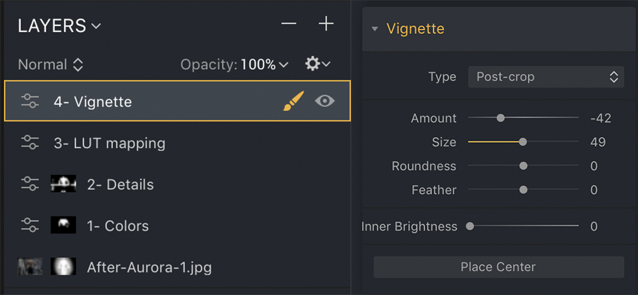Select the brush mask icon on Vignette layer
Viewport: 638px width, 295px height.
coord(293,101)
